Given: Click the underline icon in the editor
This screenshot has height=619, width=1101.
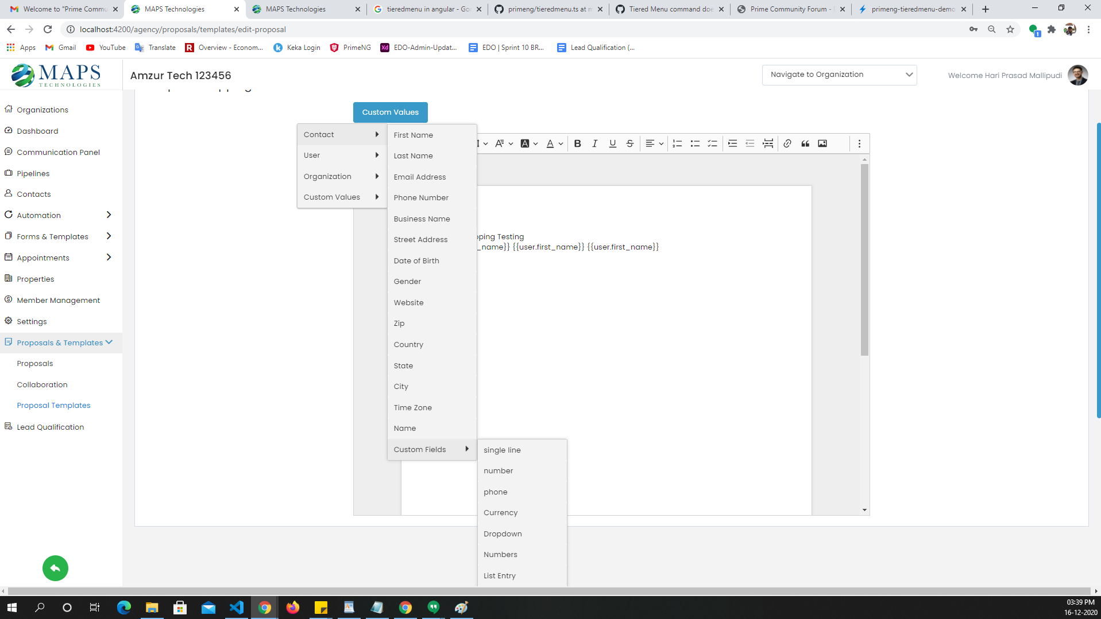Looking at the screenshot, I should 612,143.
